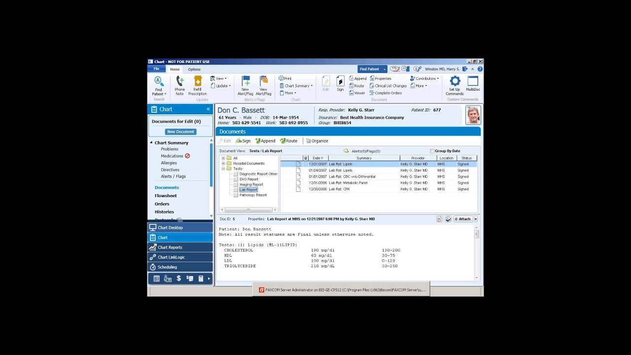This screenshot has height=355, width=631.
Task: Click Complete Orders in ribbon
Action: 385,93
